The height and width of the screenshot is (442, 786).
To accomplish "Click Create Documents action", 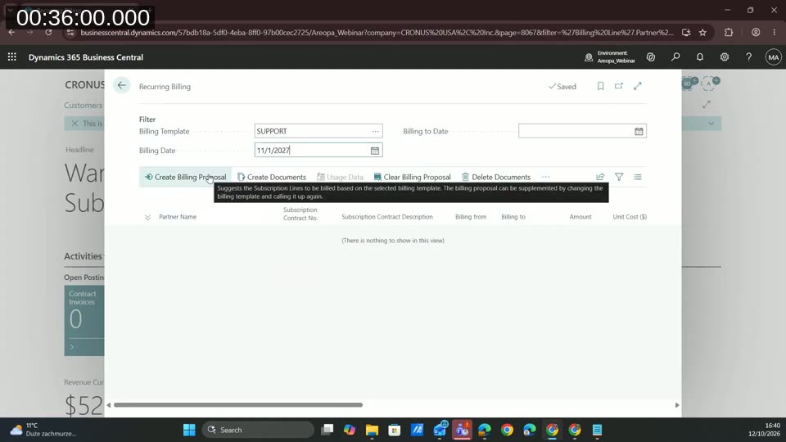I will click(x=272, y=177).
